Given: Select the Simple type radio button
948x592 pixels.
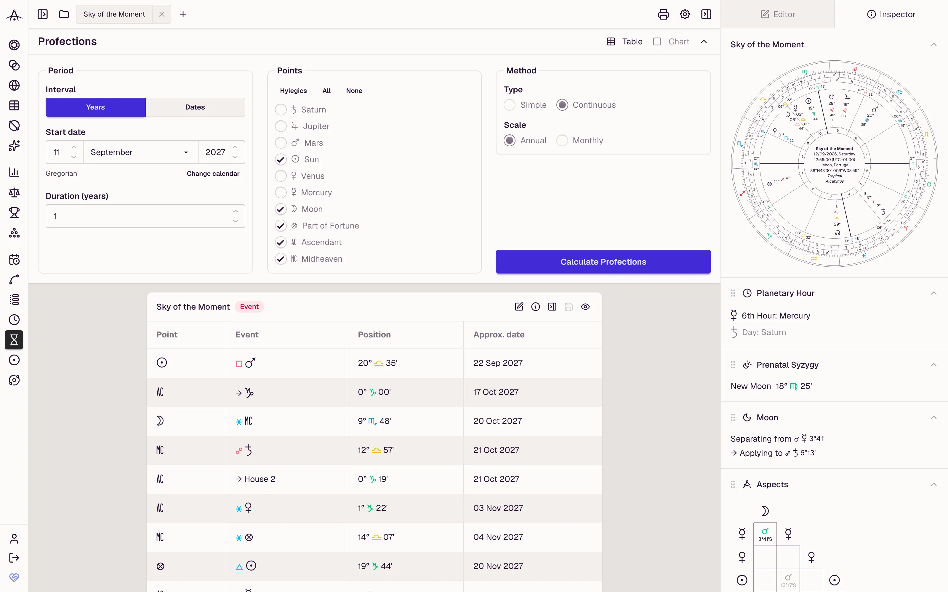Looking at the screenshot, I should [x=510, y=105].
